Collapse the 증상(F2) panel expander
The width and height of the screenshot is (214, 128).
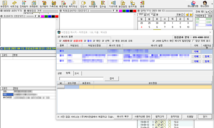[x=2, y=16]
